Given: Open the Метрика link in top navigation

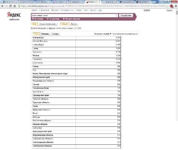Looking at the screenshot, I should [55, 10].
